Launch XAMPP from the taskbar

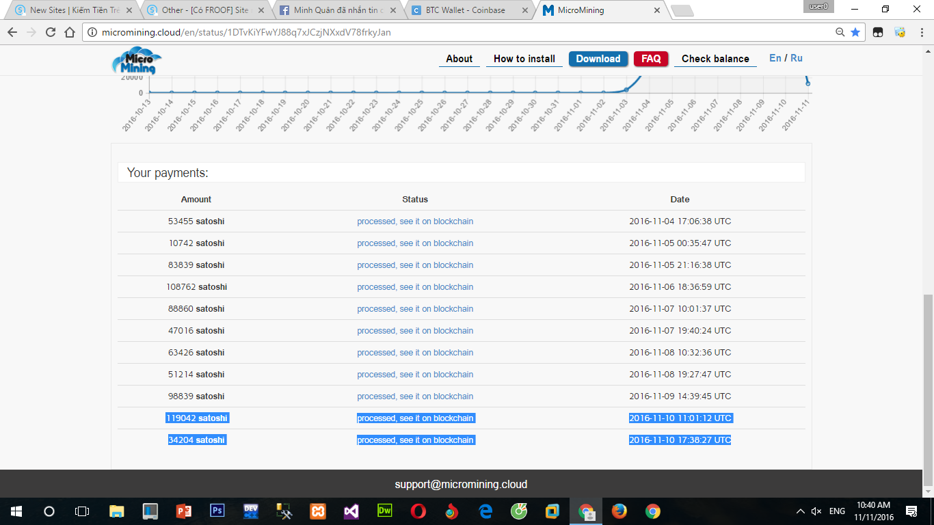tap(318, 511)
